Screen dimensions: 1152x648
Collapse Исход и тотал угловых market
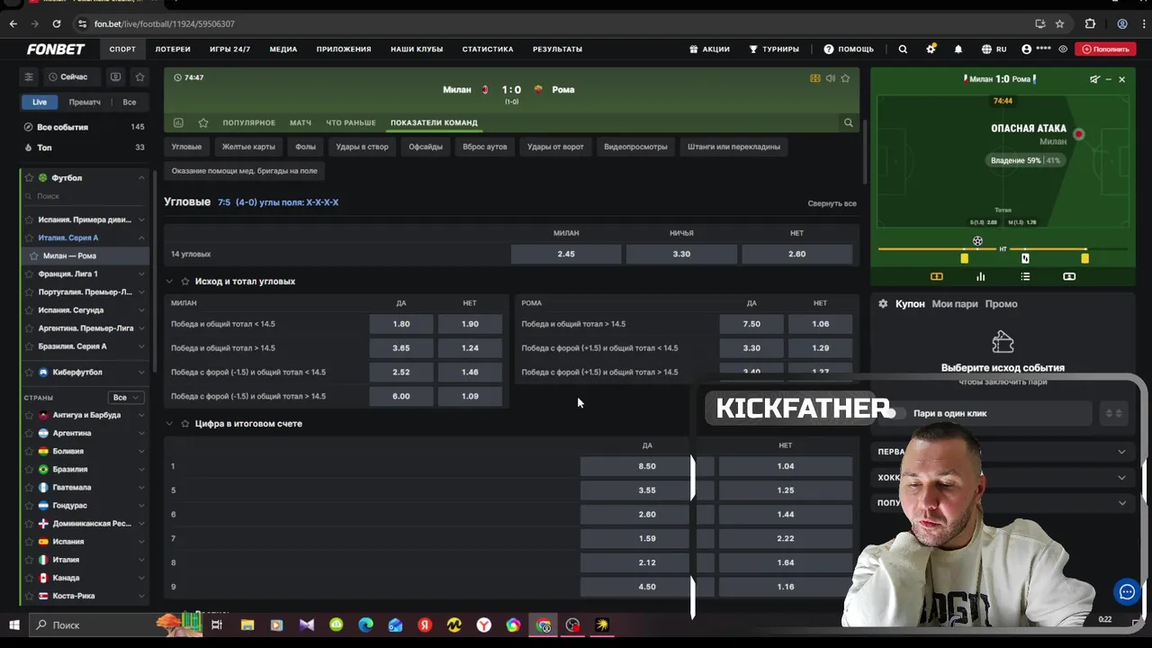169,282
